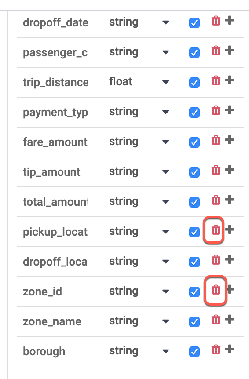This screenshot has height=379, width=249.
Task: Uncheck the payment_typ checkbox
Action: (194, 113)
